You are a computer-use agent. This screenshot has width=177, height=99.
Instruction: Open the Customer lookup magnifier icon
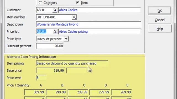click(55, 10)
